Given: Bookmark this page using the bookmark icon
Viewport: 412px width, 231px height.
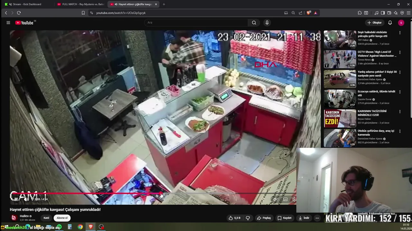Looking at the screenshot, I should click(83, 13).
